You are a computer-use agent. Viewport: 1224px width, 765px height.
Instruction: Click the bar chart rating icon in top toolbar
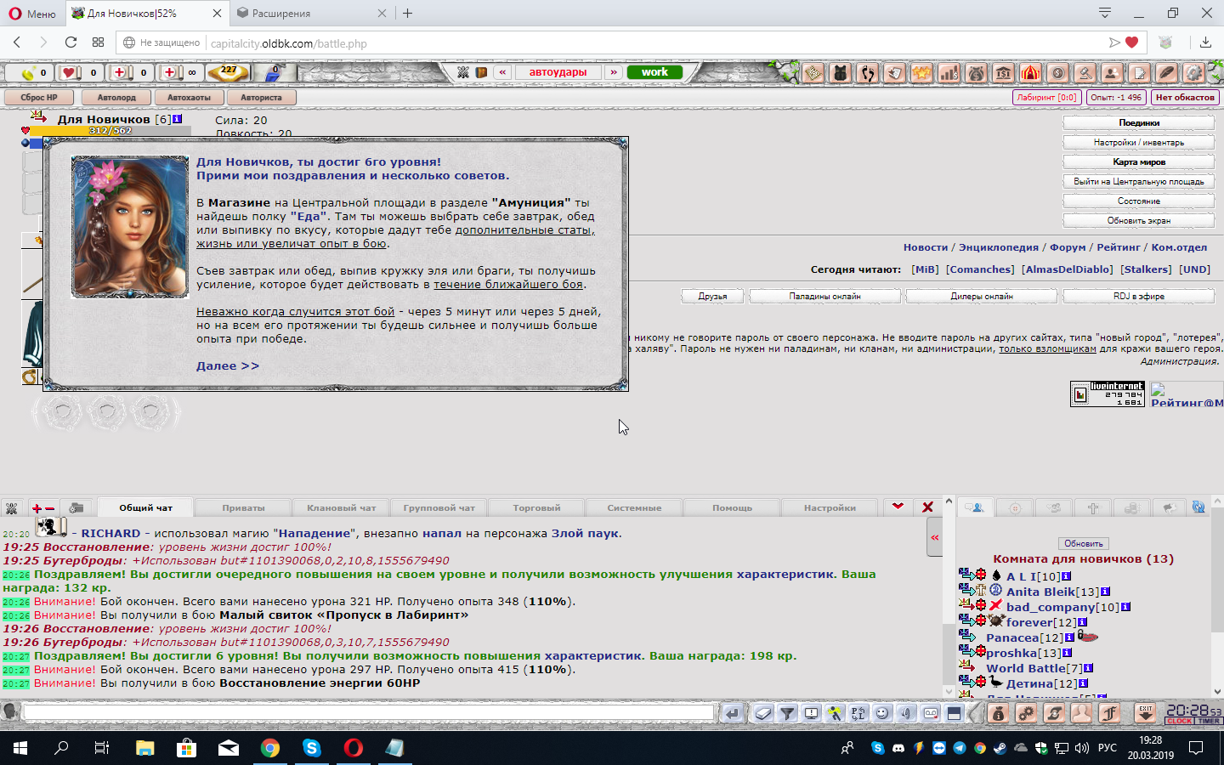point(949,73)
